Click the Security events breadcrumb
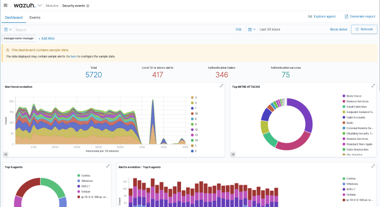 pos(73,6)
